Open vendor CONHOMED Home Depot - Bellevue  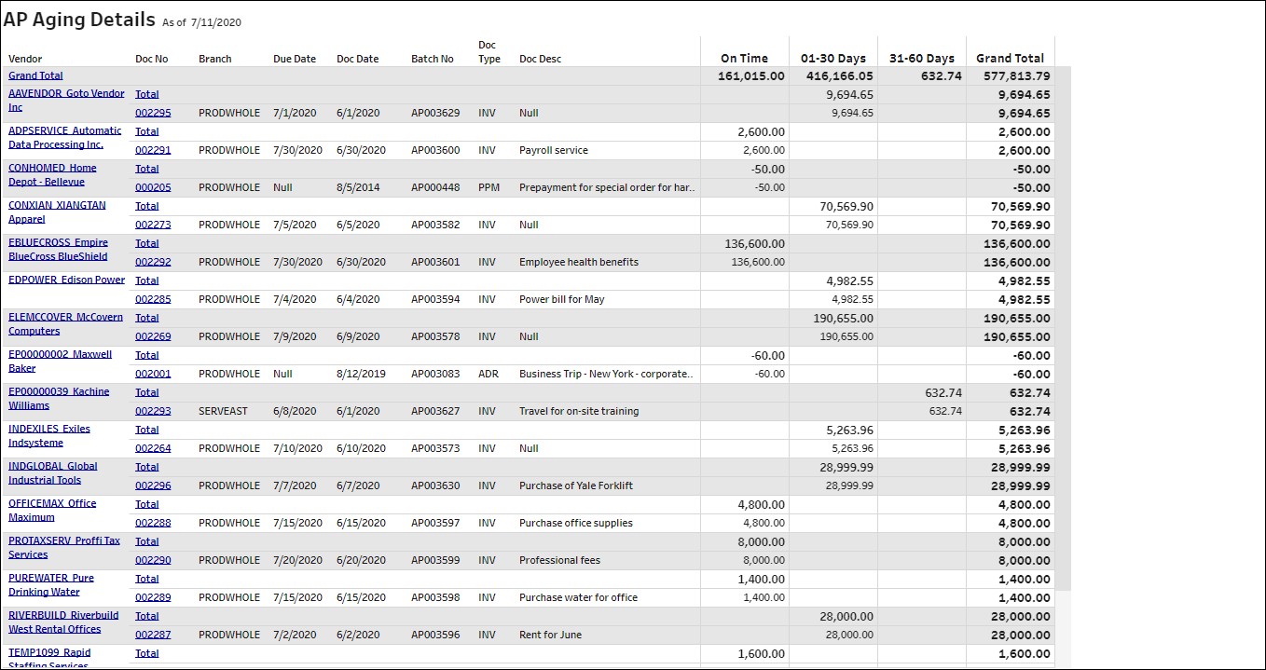pyautogui.click(x=52, y=175)
